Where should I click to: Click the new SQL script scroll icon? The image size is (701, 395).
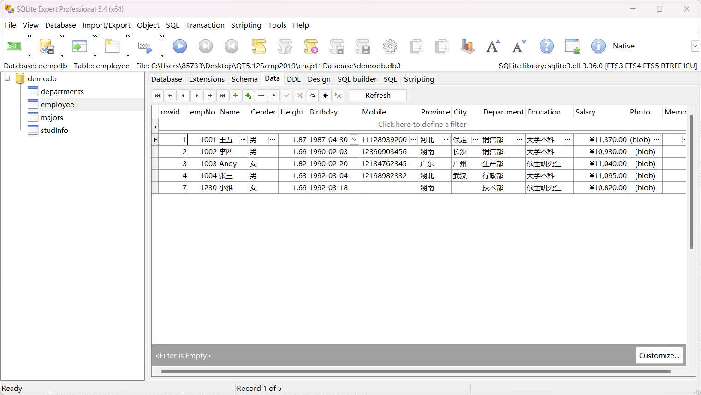pyautogui.click(x=259, y=46)
